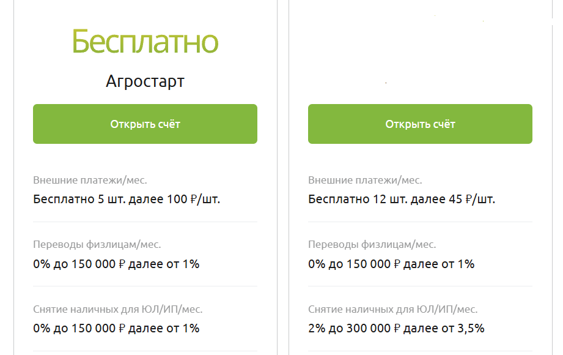Click Внешние платежи/мес. label in Агростарт card
The width and height of the screenshot is (563, 355).
(x=90, y=180)
